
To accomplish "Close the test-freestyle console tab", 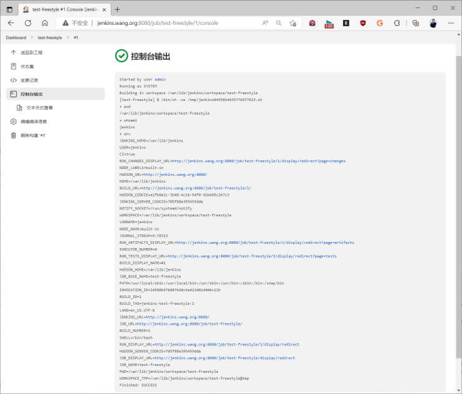I will pyautogui.click(x=105, y=10).
